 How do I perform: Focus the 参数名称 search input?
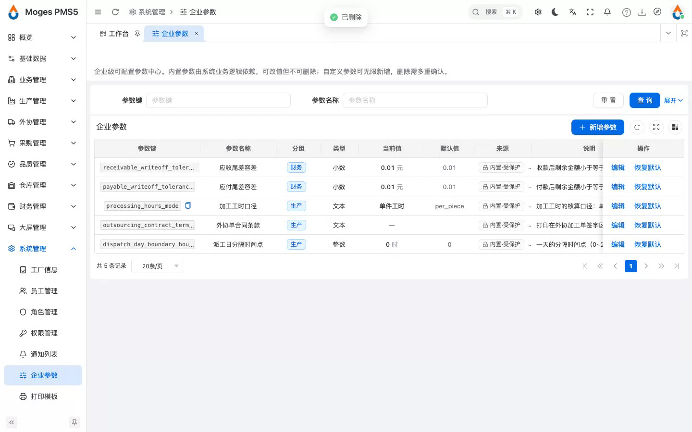tap(415, 100)
